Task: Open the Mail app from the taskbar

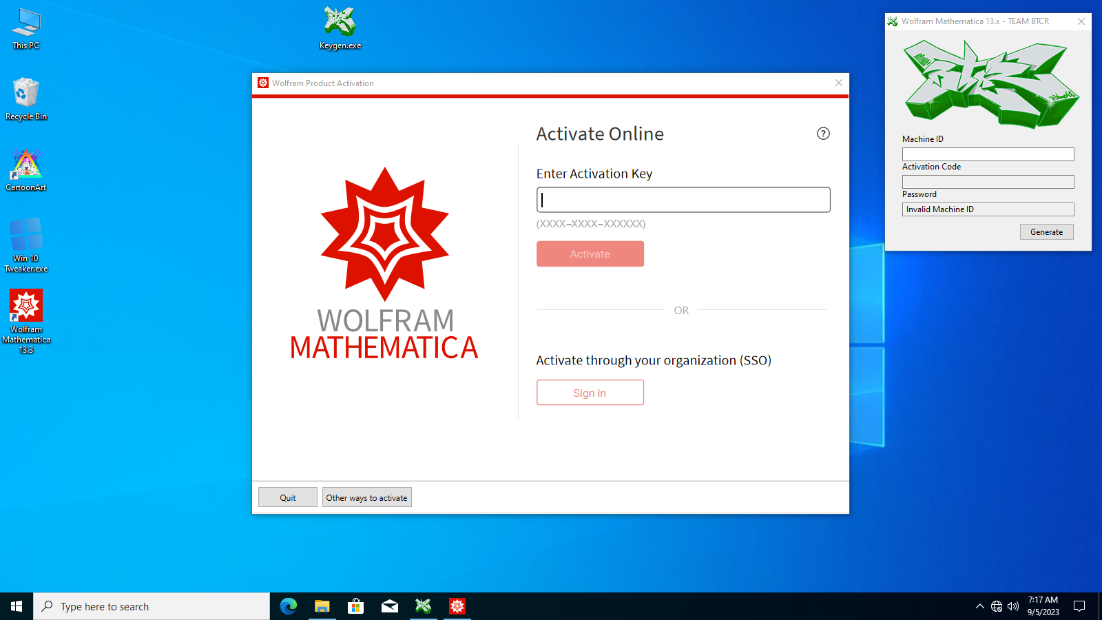Action: point(389,606)
